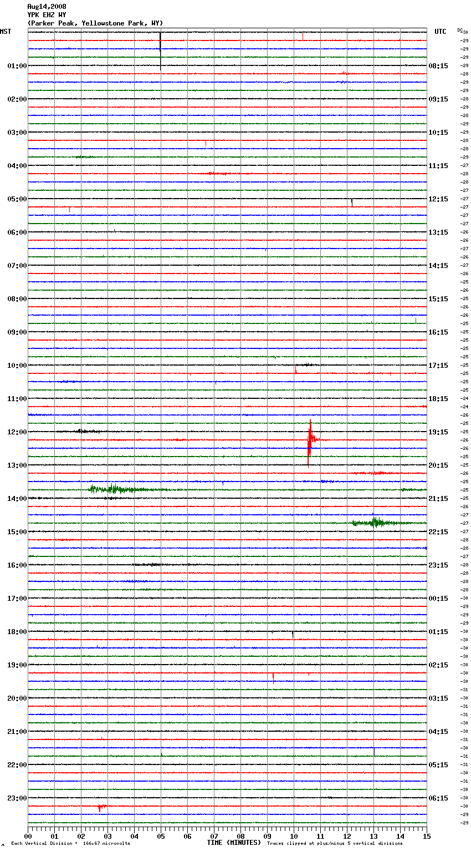
Task: Click the 00 minute tick on the time axis
Action: click(x=28, y=836)
